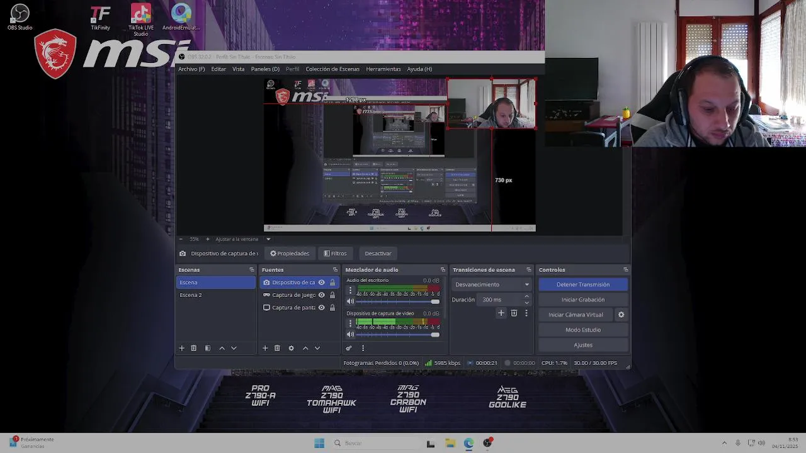The image size is (806, 453).
Task: Open source Filtros button
Action: click(335, 254)
